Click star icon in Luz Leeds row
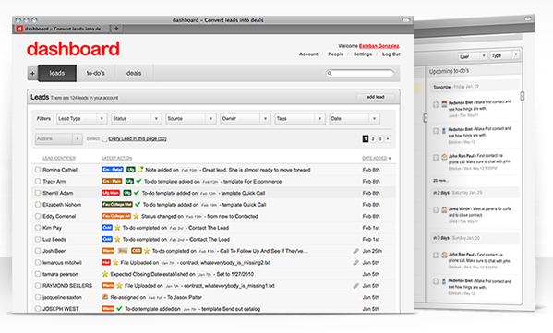 [117, 239]
